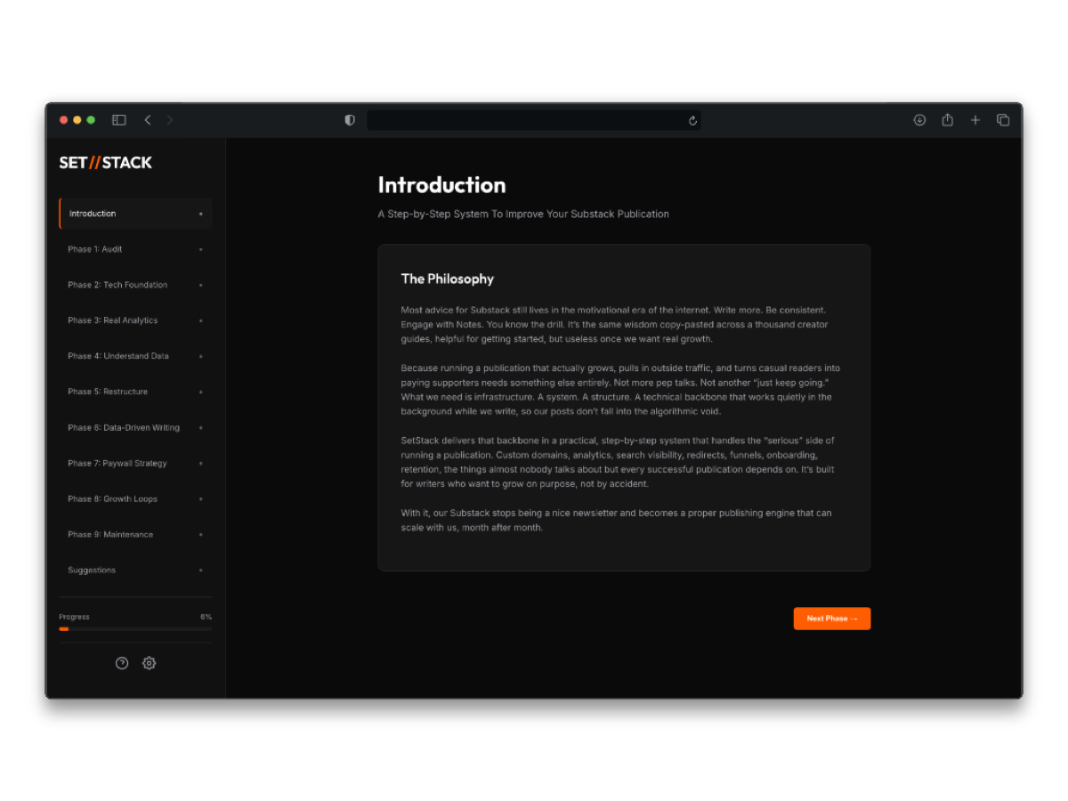Click the Share icon
Image resolution: width=1068 pixels, height=801 pixels.
pyautogui.click(x=947, y=119)
